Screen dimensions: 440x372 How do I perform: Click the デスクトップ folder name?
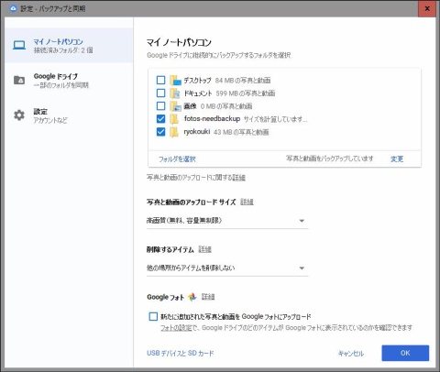pos(197,81)
